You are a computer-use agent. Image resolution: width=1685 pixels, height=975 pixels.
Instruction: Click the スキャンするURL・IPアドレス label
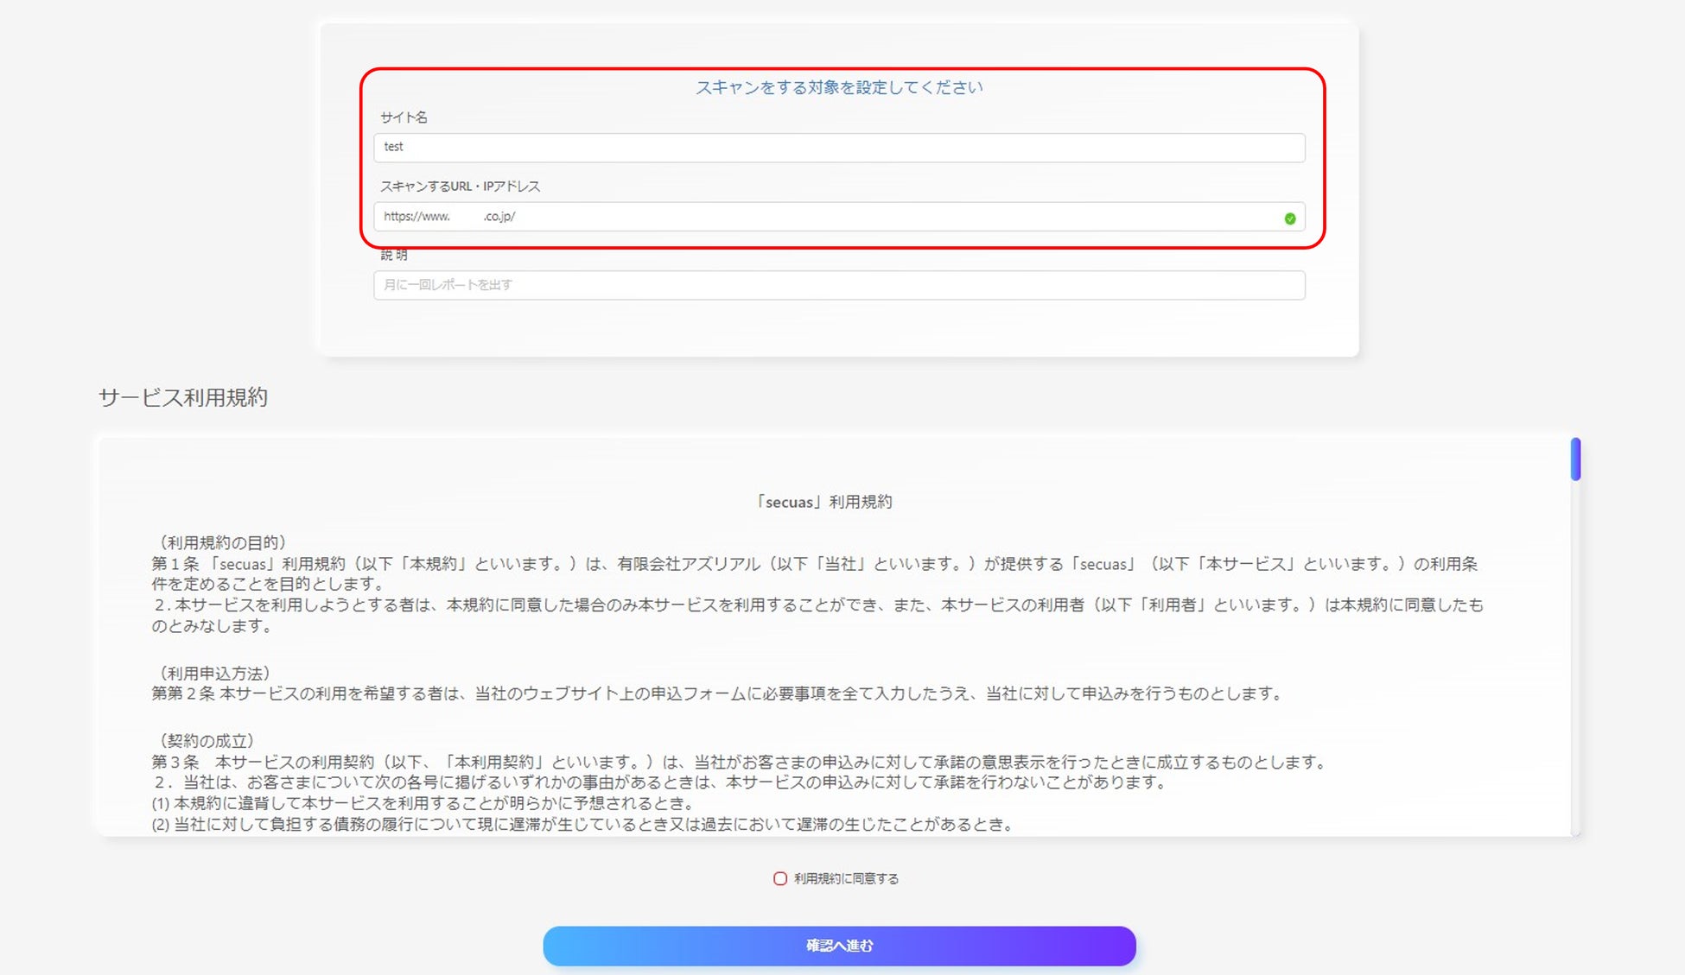click(460, 187)
